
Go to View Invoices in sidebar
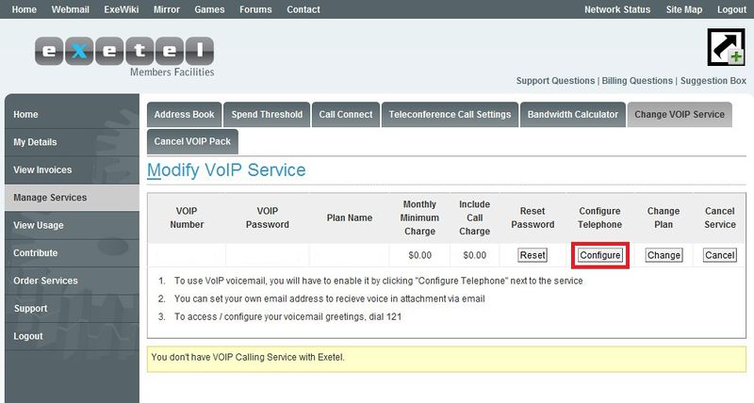click(x=73, y=169)
